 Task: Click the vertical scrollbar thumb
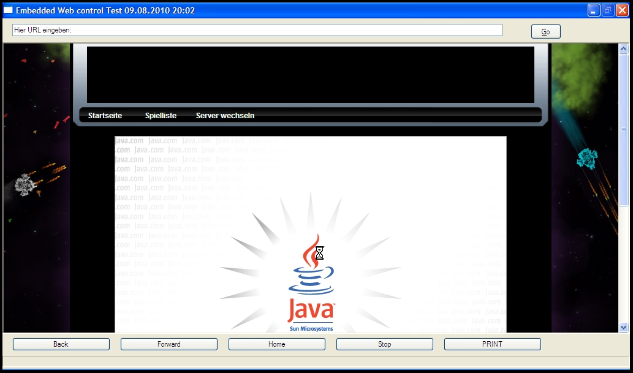point(624,130)
